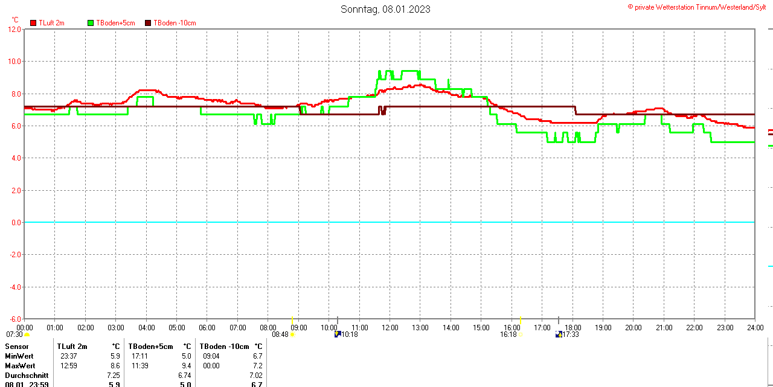Click the green TBoden+5cm legend swatch
This screenshot has width=773, height=387.
pos(91,23)
